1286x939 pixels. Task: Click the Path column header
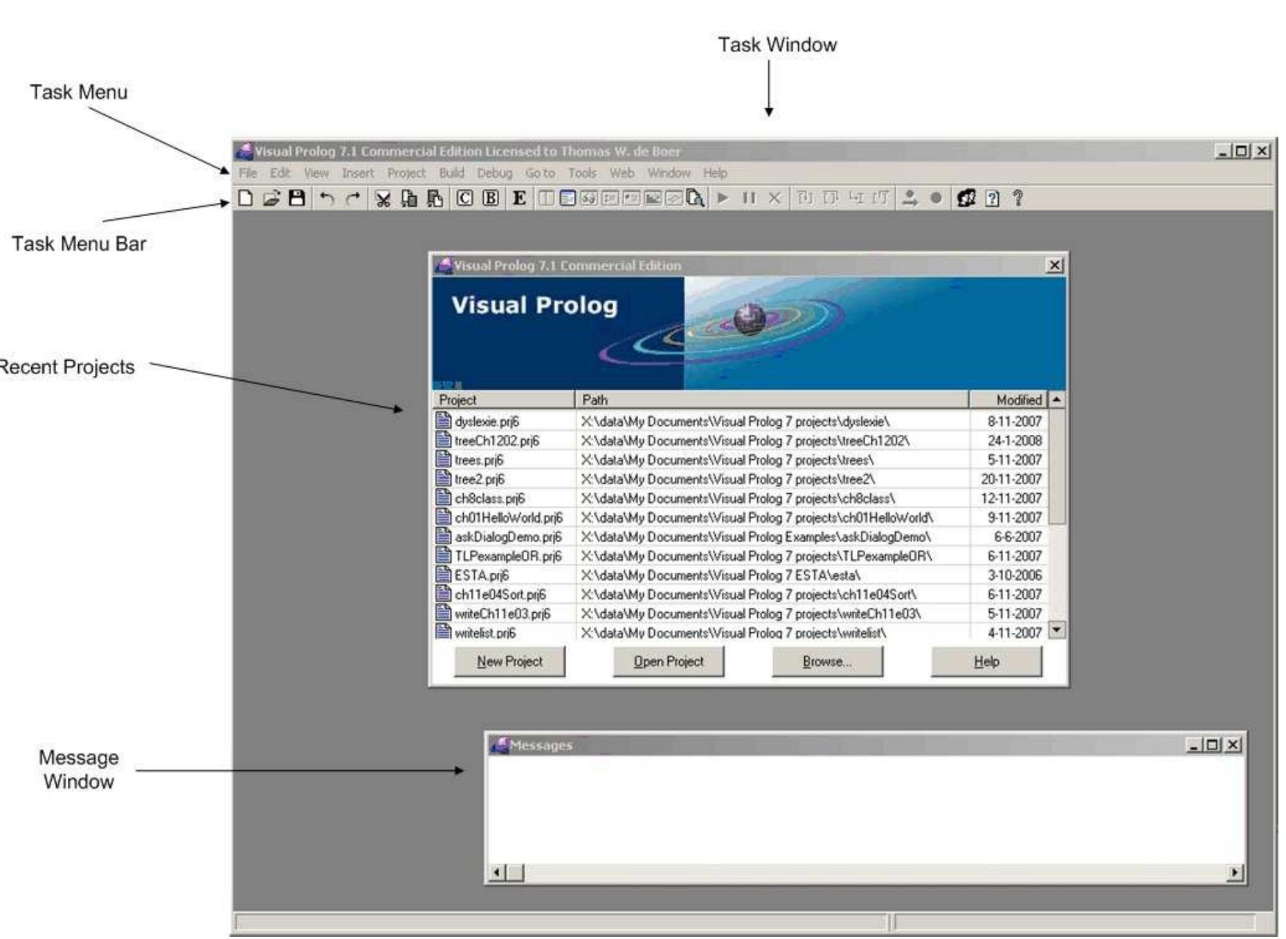[x=772, y=400]
